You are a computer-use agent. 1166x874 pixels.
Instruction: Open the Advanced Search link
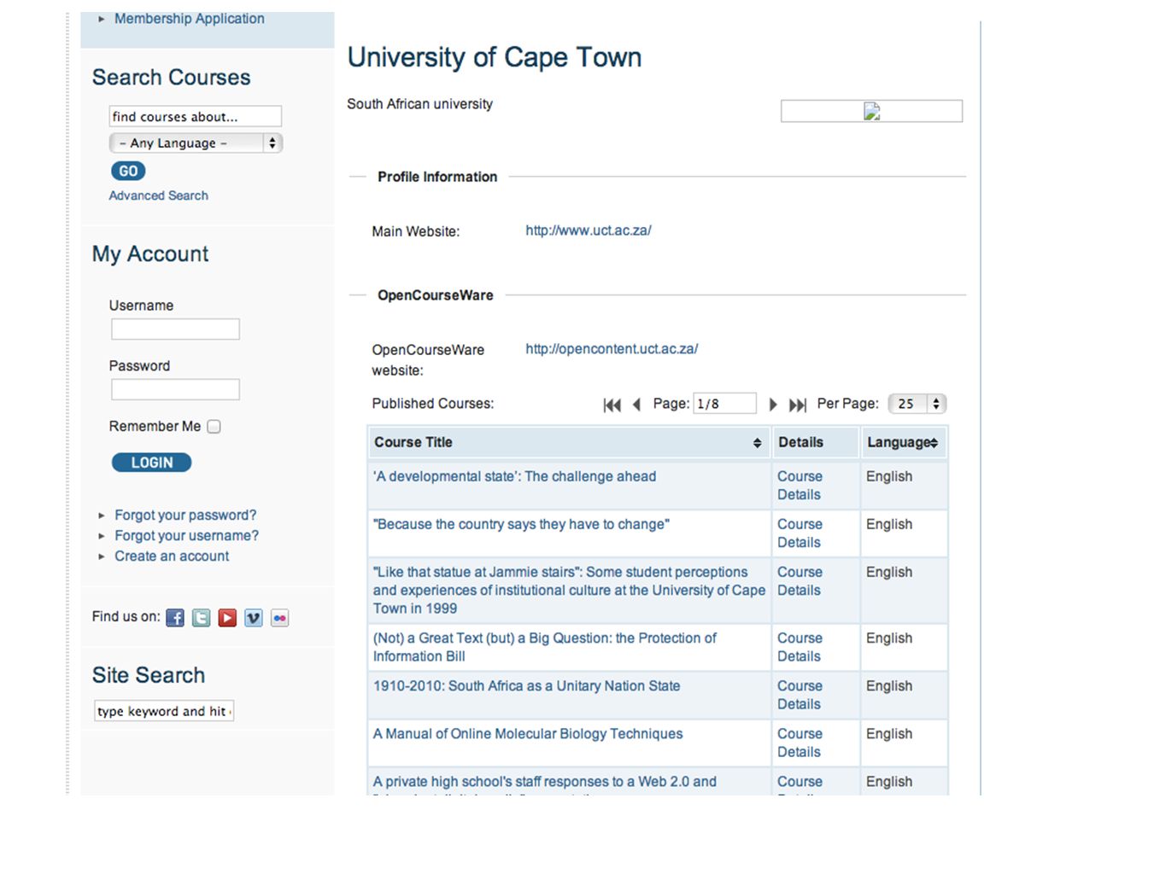click(x=158, y=195)
